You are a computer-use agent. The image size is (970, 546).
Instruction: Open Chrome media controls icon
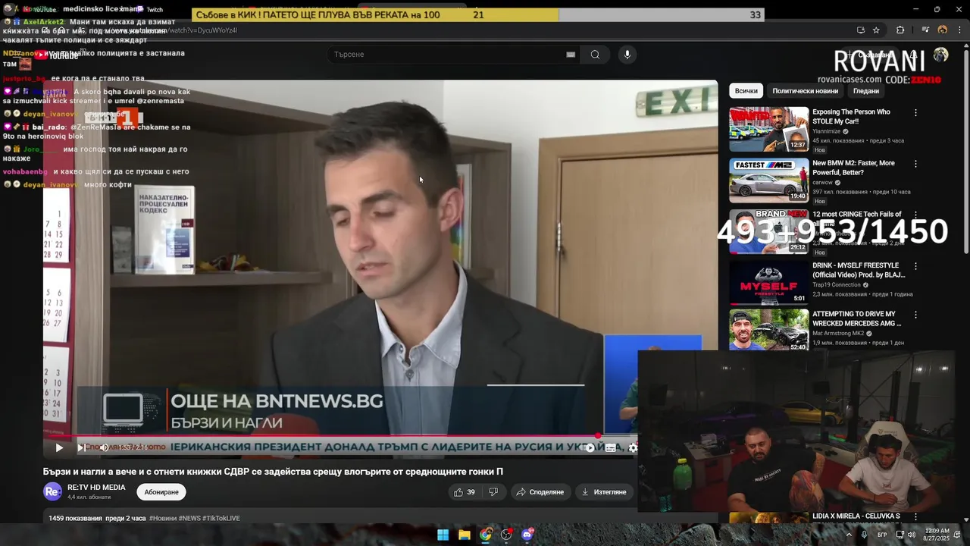point(925,30)
